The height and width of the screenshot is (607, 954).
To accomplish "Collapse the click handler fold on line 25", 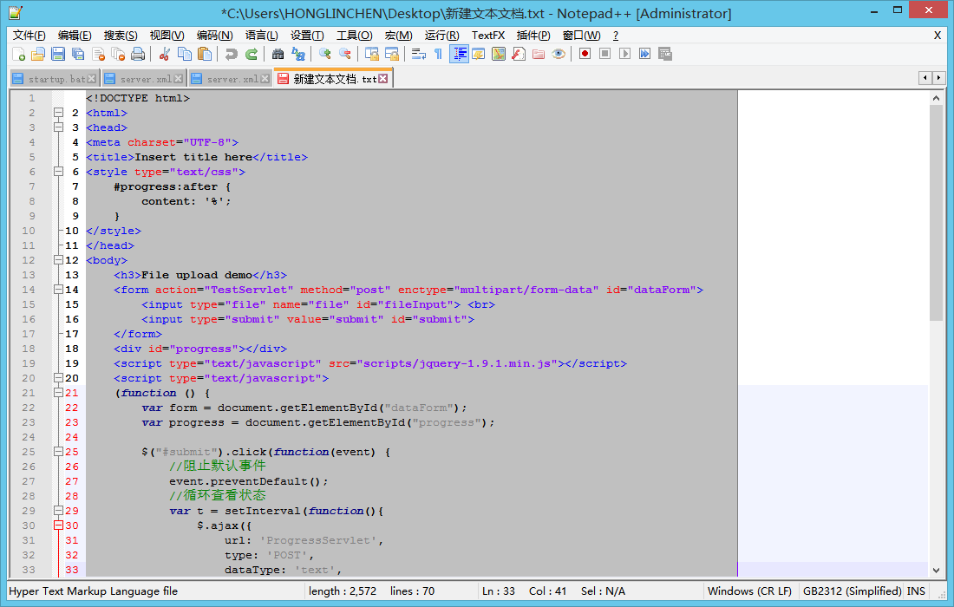I will [58, 451].
